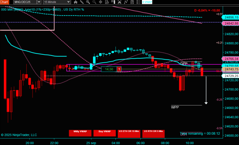Click the D -0,04% = -10,00 readout
The width and height of the screenshot is (239, 145).
tap(207, 10)
